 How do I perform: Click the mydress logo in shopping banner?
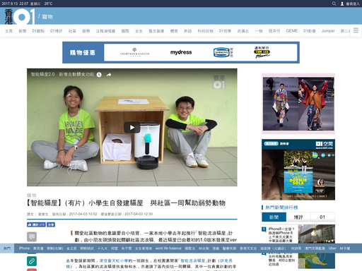tap(181, 52)
